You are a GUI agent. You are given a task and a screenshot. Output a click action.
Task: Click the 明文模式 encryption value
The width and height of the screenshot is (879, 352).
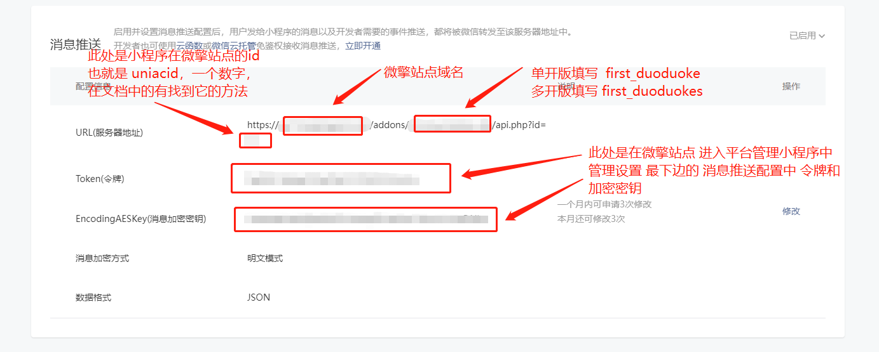[265, 258]
